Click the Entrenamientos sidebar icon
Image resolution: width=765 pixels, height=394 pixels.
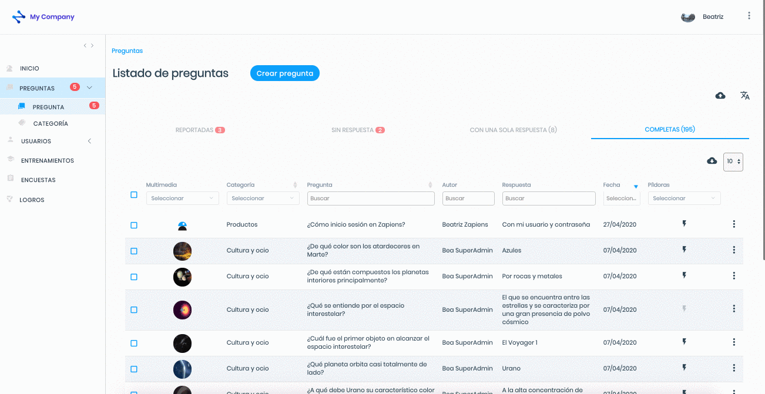[x=10, y=160]
